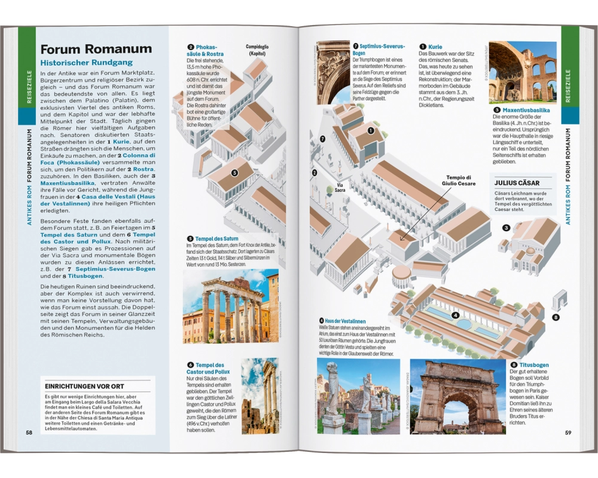Select the number 4 marker in the Vestals courtyard illustration

click(455, 315)
